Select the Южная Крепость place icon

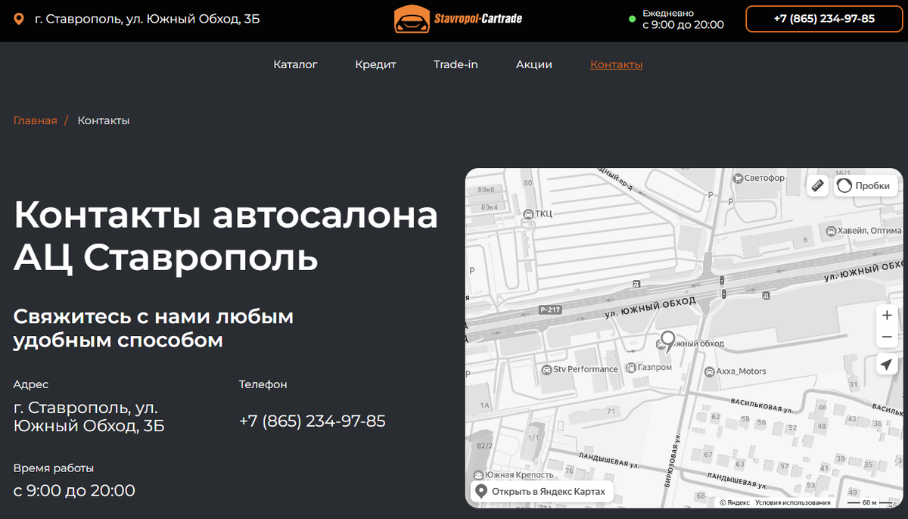[478, 474]
